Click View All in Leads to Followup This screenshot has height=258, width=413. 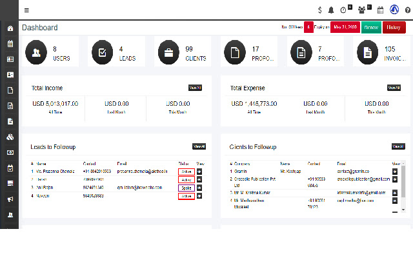(199, 146)
